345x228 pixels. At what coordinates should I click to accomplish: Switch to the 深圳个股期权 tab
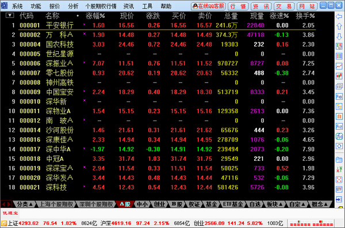click(x=96, y=204)
